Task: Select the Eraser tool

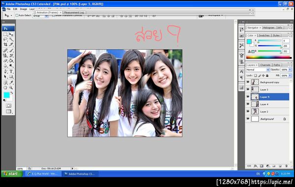Action: pyautogui.click(x=5, y=61)
